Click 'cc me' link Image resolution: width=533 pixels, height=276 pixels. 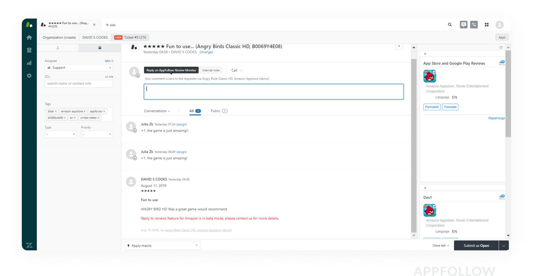click(x=109, y=77)
